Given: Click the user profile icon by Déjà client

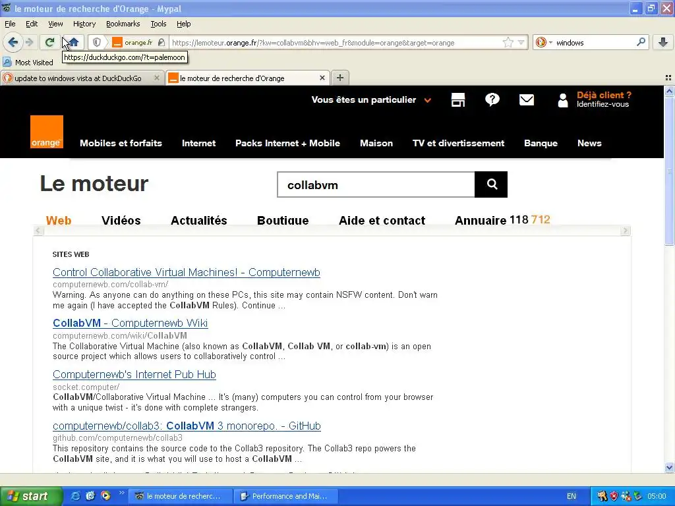Looking at the screenshot, I should tap(563, 100).
